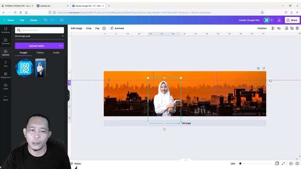
Task: Switch to Untitled site browser tab
Action: [x=52, y=6]
